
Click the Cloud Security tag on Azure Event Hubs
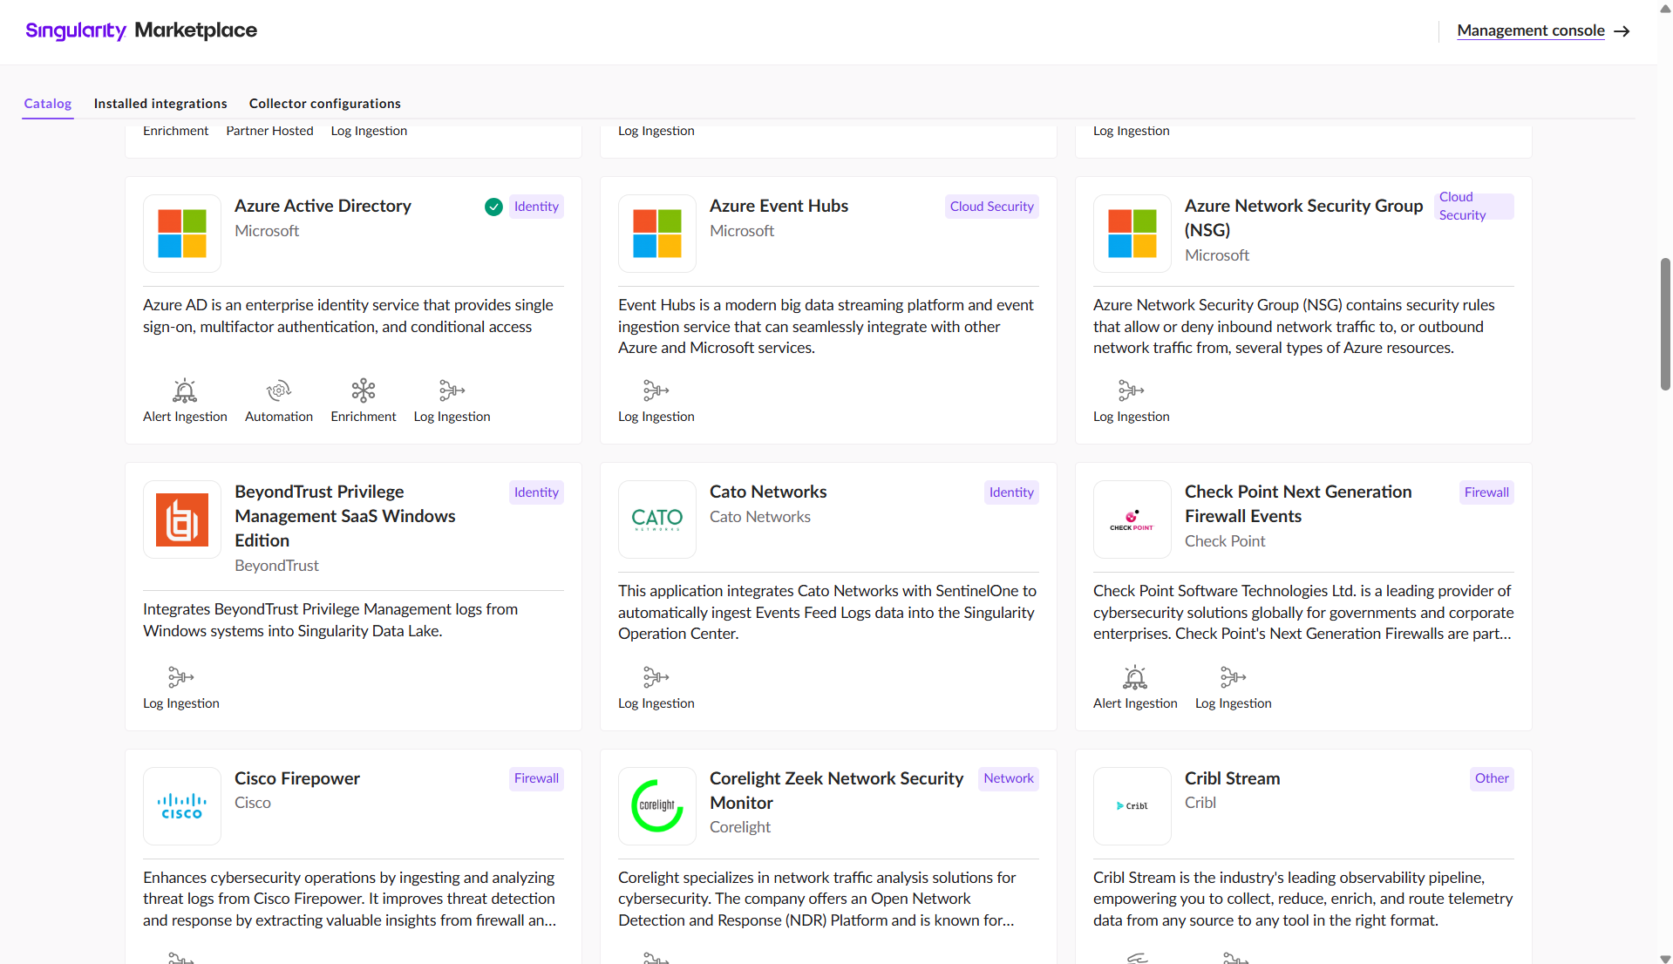[991, 207]
